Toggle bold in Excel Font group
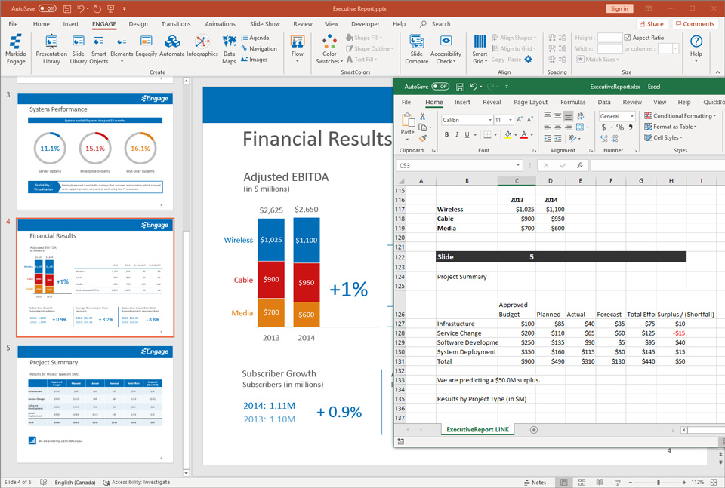This screenshot has height=488, width=725. point(446,134)
